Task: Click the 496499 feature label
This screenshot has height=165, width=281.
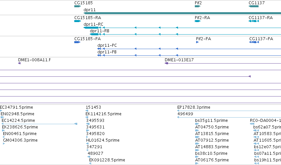Action: click(185, 114)
